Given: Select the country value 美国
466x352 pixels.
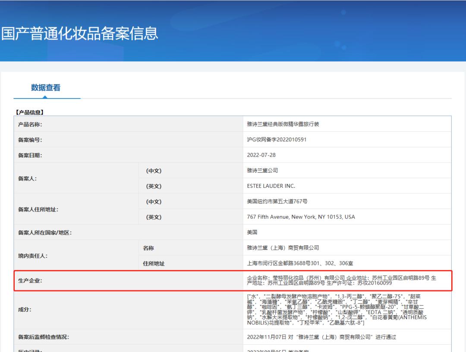Looking at the screenshot, I should 252,232.
